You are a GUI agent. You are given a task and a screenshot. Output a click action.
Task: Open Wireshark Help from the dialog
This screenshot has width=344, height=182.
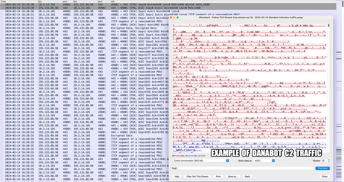click(x=177, y=176)
